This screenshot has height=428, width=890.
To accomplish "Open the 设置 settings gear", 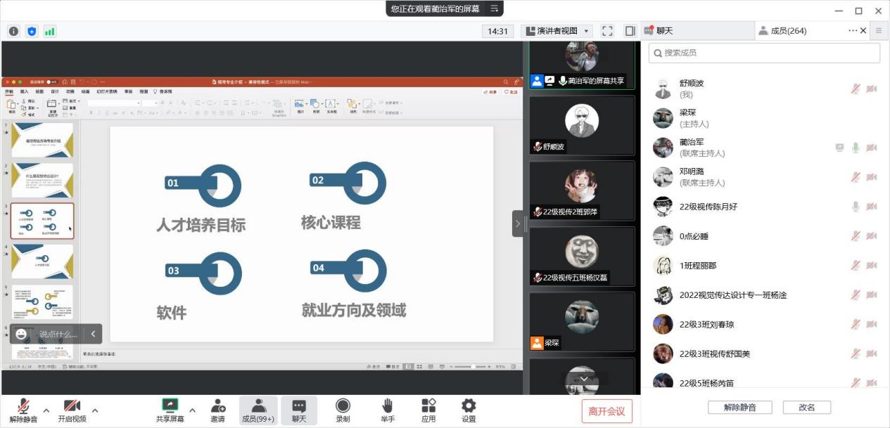I will [x=469, y=410].
